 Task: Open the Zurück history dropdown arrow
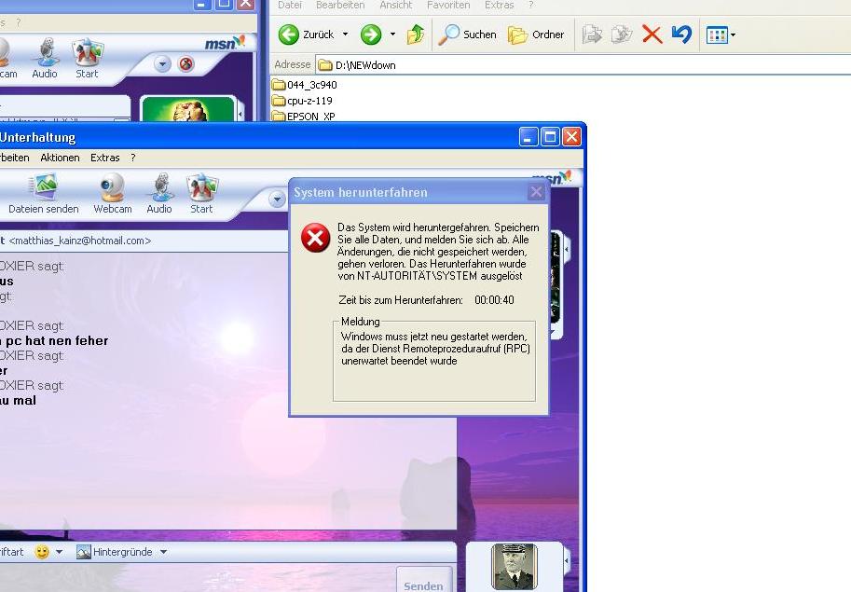(345, 34)
